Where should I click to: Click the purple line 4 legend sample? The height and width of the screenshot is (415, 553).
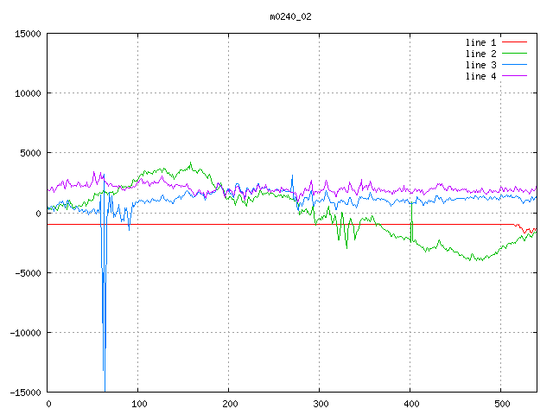pyautogui.click(x=514, y=76)
